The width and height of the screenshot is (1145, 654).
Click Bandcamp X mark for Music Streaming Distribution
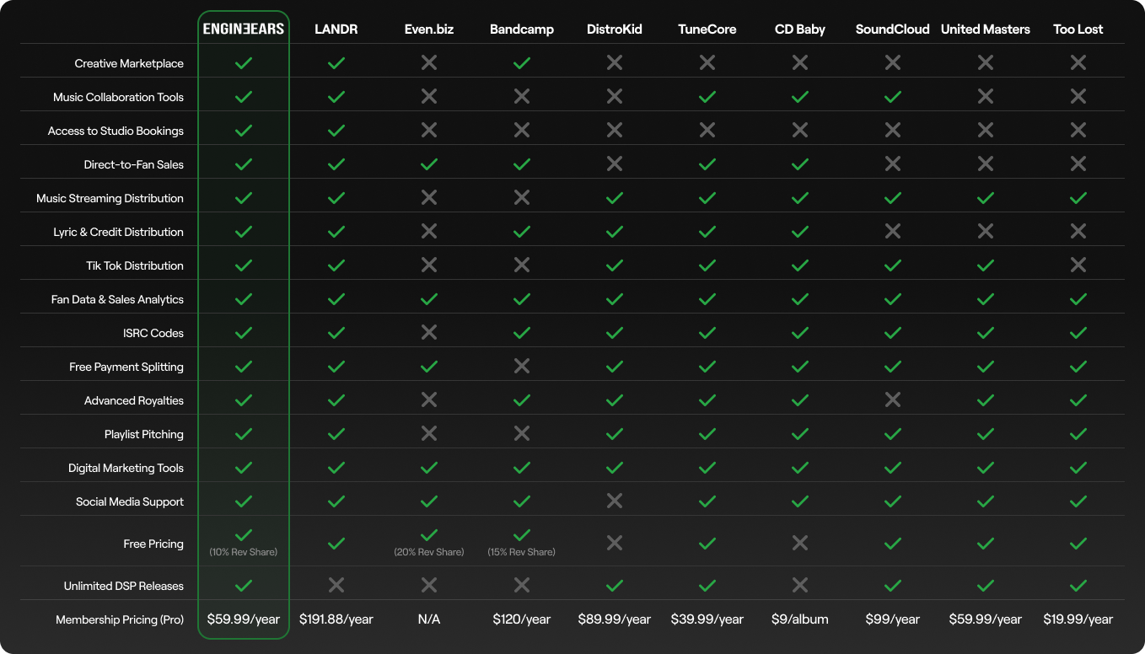coord(522,198)
